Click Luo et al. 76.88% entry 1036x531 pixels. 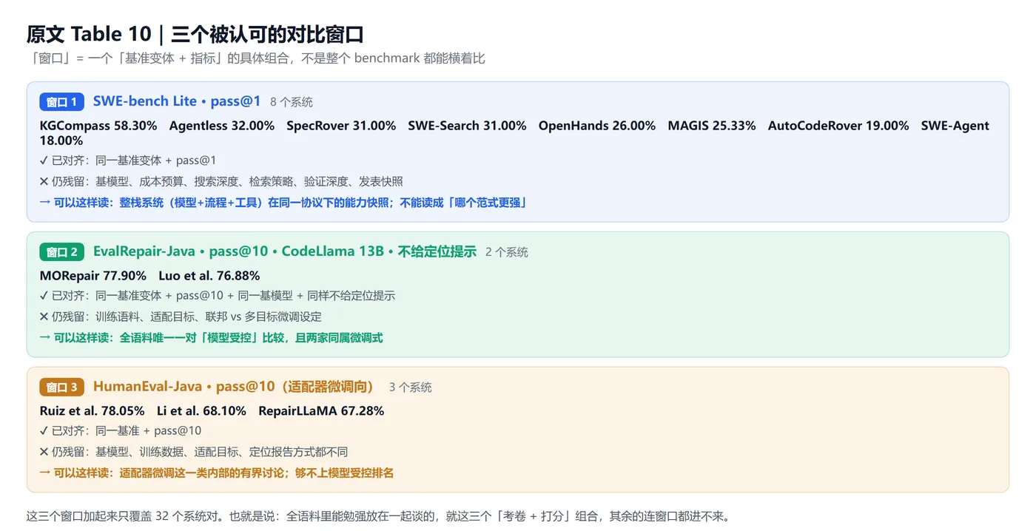pos(209,276)
